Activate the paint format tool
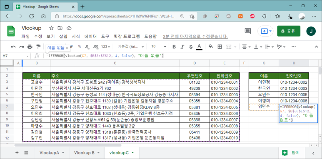Screen dimensions: 322x159 pyautogui.click(x=38, y=47)
